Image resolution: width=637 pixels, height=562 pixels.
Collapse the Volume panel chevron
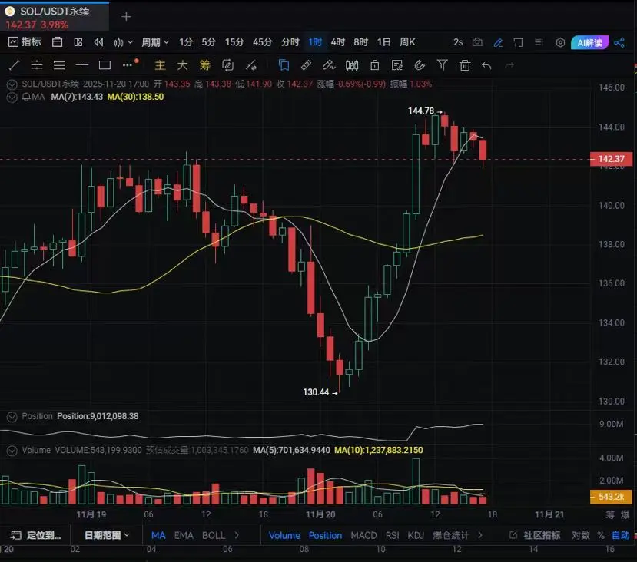coord(12,451)
